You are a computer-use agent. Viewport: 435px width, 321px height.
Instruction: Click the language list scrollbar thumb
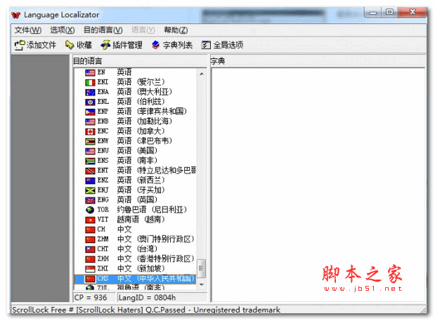(x=202, y=268)
